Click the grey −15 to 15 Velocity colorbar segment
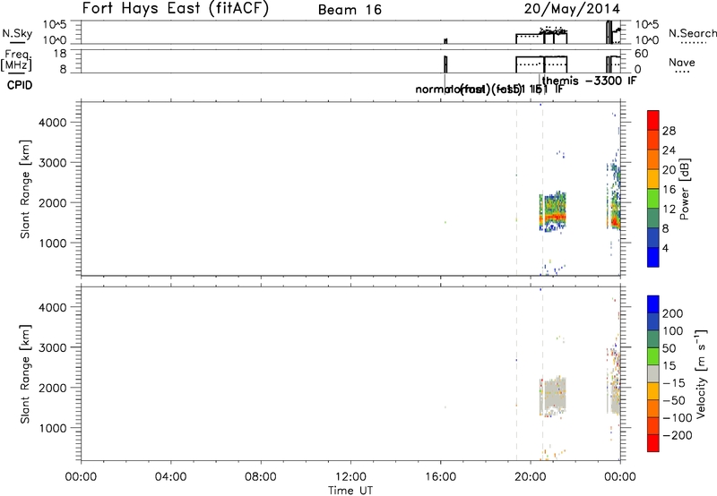717x496 pixels. [653, 373]
